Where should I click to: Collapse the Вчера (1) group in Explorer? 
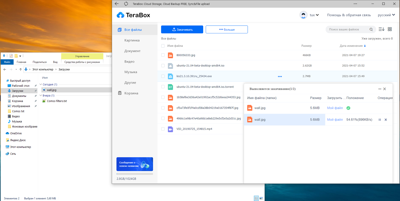tap(41, 96)
